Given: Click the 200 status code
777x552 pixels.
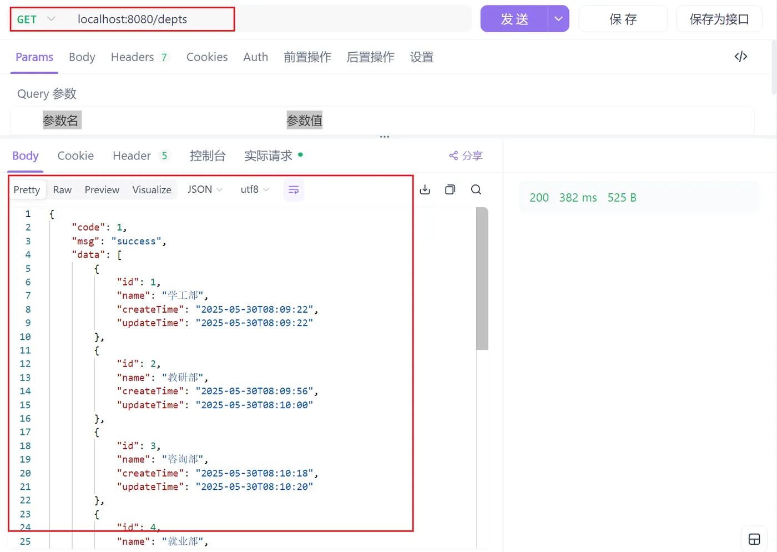Looking at the screenshot, I should 539,198.
